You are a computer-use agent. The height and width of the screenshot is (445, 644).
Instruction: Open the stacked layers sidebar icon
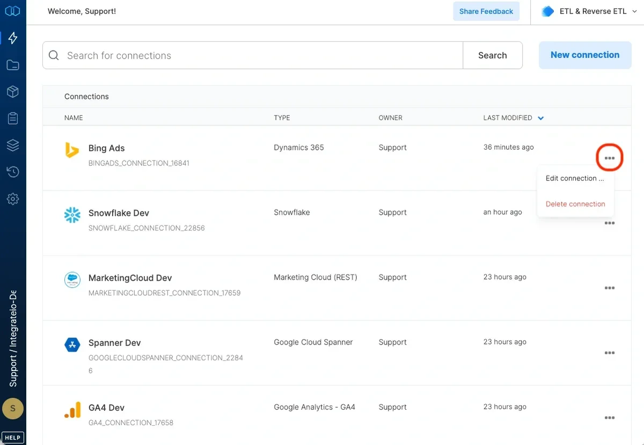coord(13,145)
